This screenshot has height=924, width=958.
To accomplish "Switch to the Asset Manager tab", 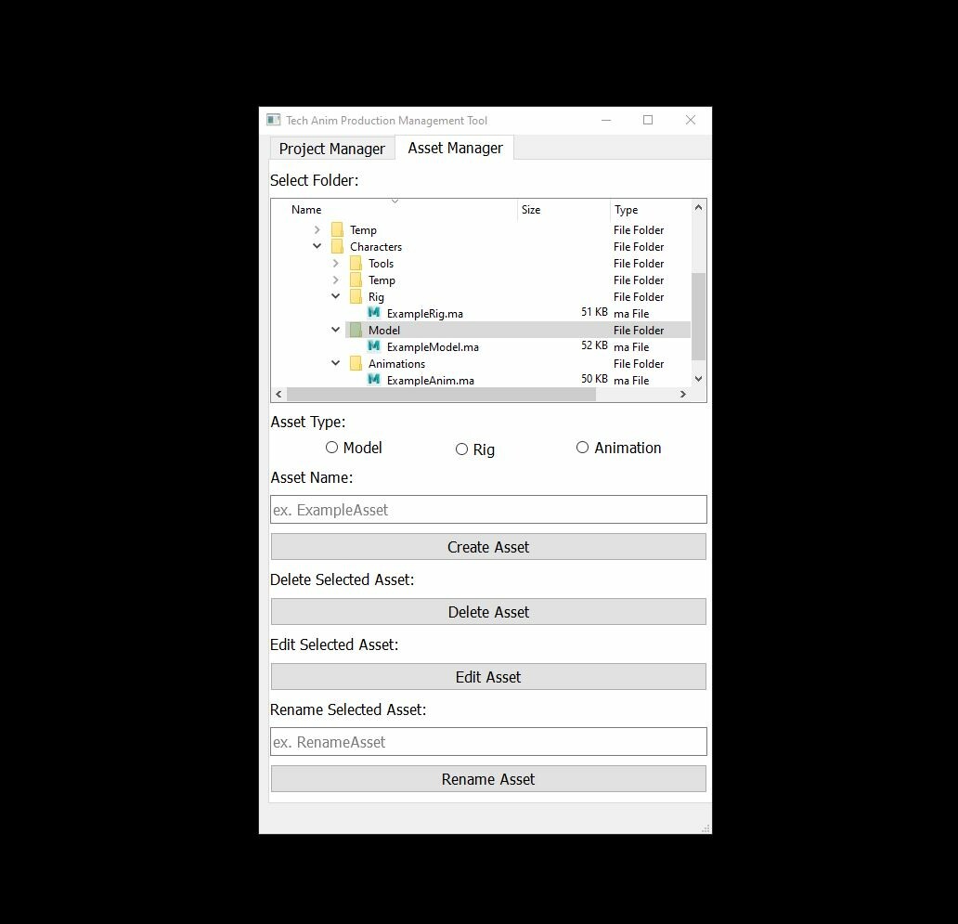I will tap(455, 148).
